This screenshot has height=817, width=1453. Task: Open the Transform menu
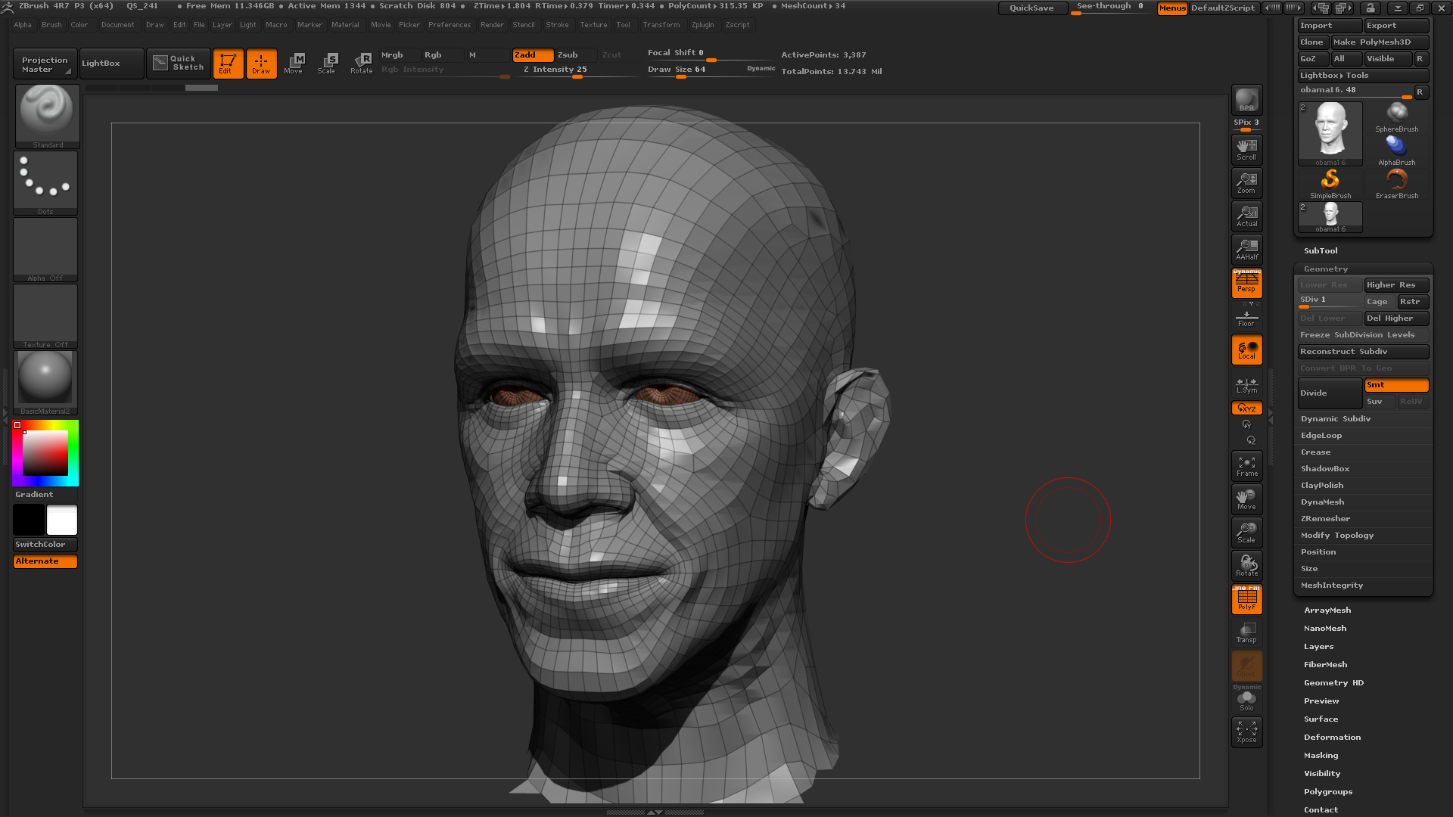[x=661, y=25]
